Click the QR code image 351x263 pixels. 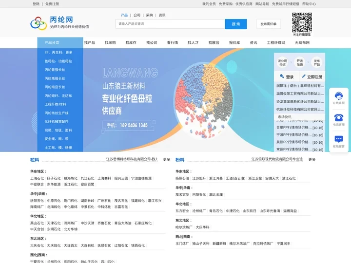coord(302,22)
